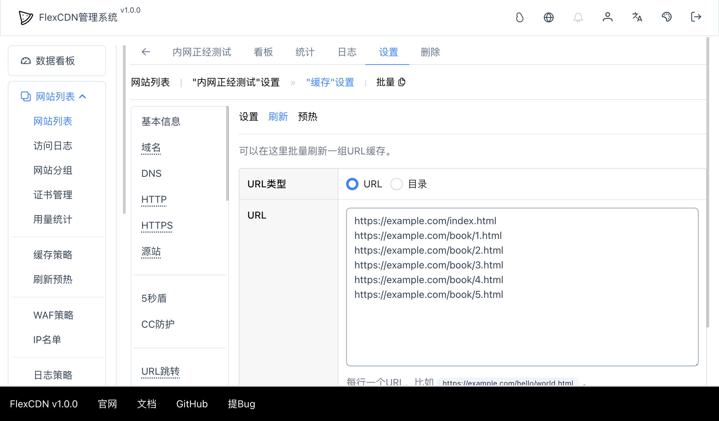This screenshot has width=719, height=421.
Task: Change theme using the palette icon
Action: [x=667, y=17]
